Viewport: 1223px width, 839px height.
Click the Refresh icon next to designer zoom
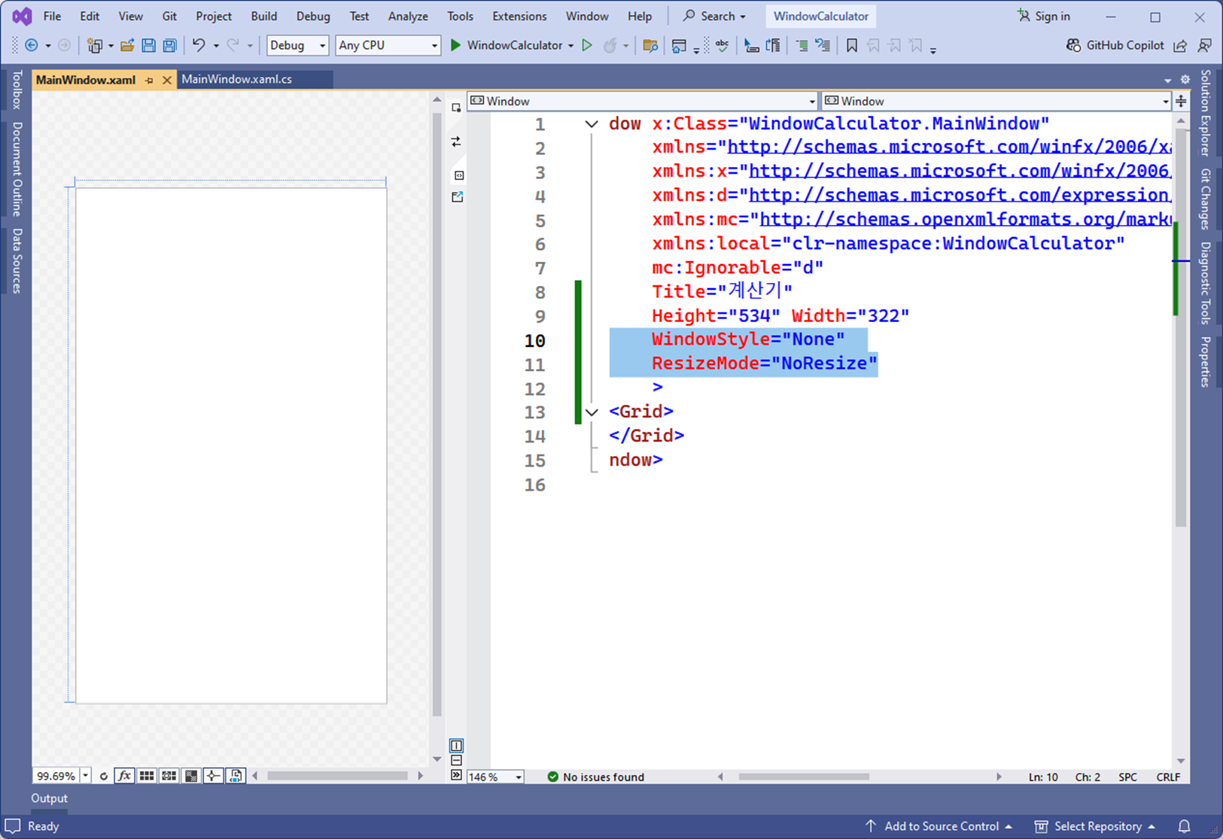104,776
